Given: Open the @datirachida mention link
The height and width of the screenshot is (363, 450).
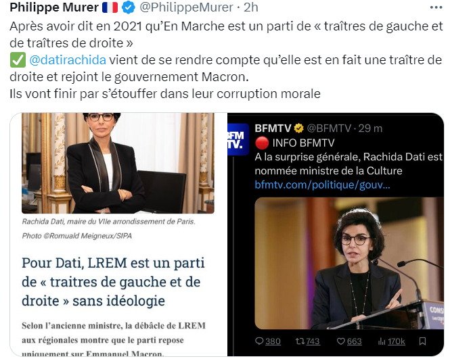Looking at the screenshot, I should tap(68, 60).
